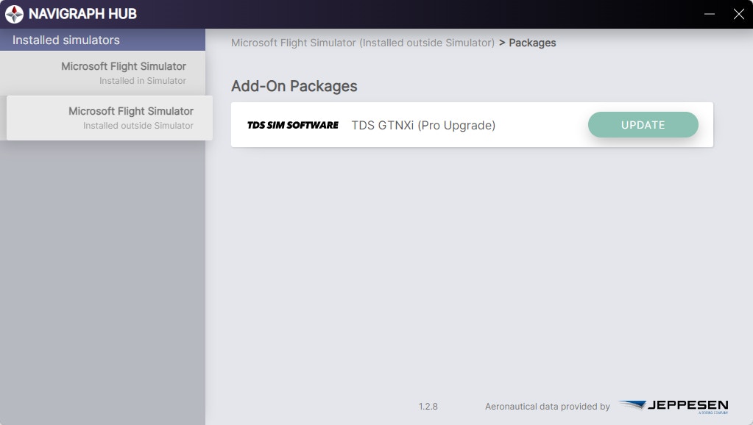Click the empty area below the simulator list
The image size is (753, 425).
tap(103, 279)
